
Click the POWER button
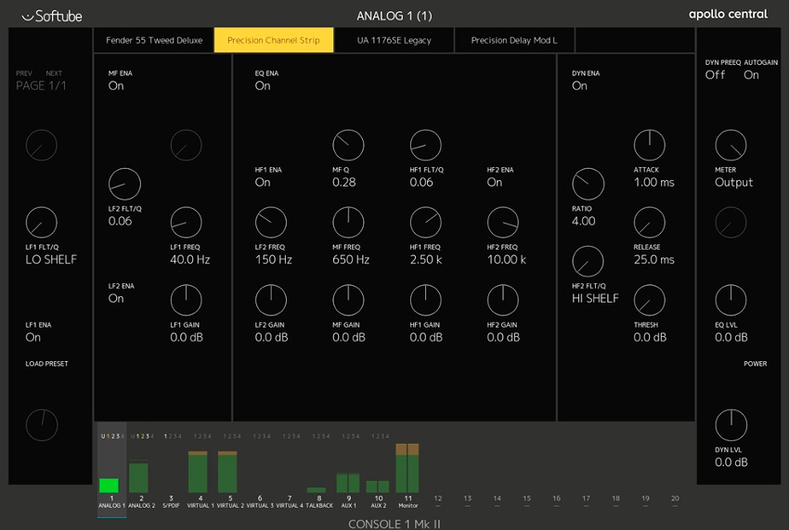tap(756, 364)
